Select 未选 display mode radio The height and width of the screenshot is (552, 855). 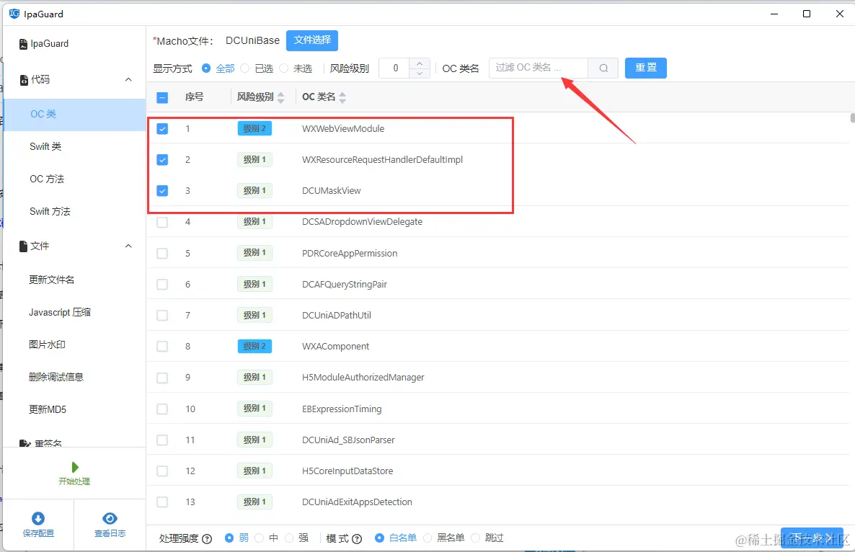283,68
